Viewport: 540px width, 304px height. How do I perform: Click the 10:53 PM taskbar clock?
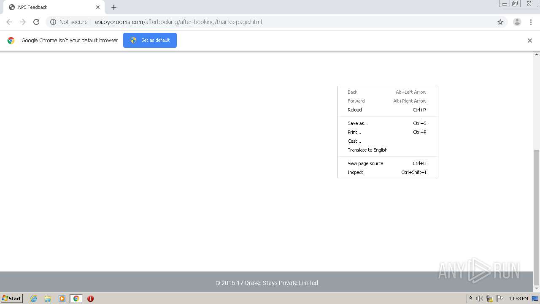(x=518, y=299)
